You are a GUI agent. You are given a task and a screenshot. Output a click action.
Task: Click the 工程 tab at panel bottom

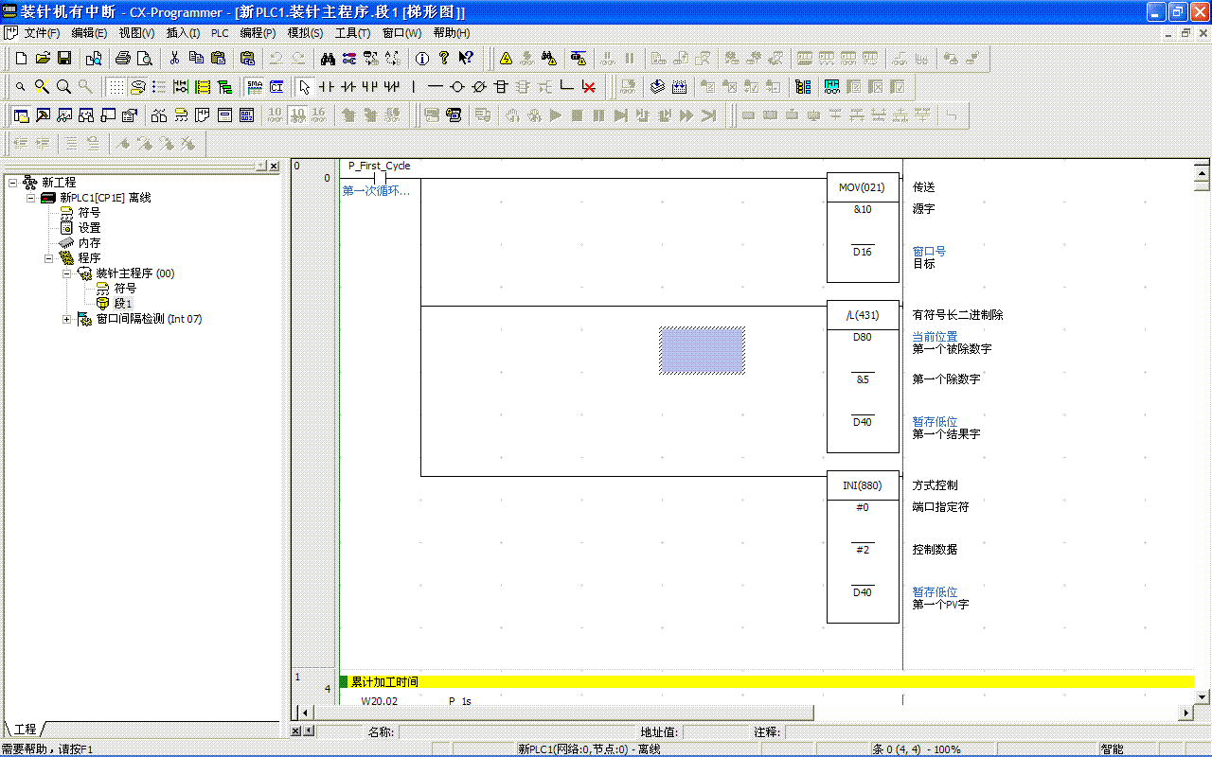coord(25,729)
